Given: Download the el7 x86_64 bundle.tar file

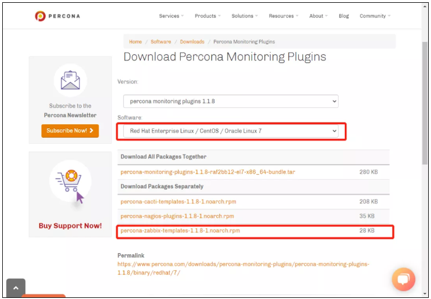Looking at the screenshot, I should (x=208, y=172).
